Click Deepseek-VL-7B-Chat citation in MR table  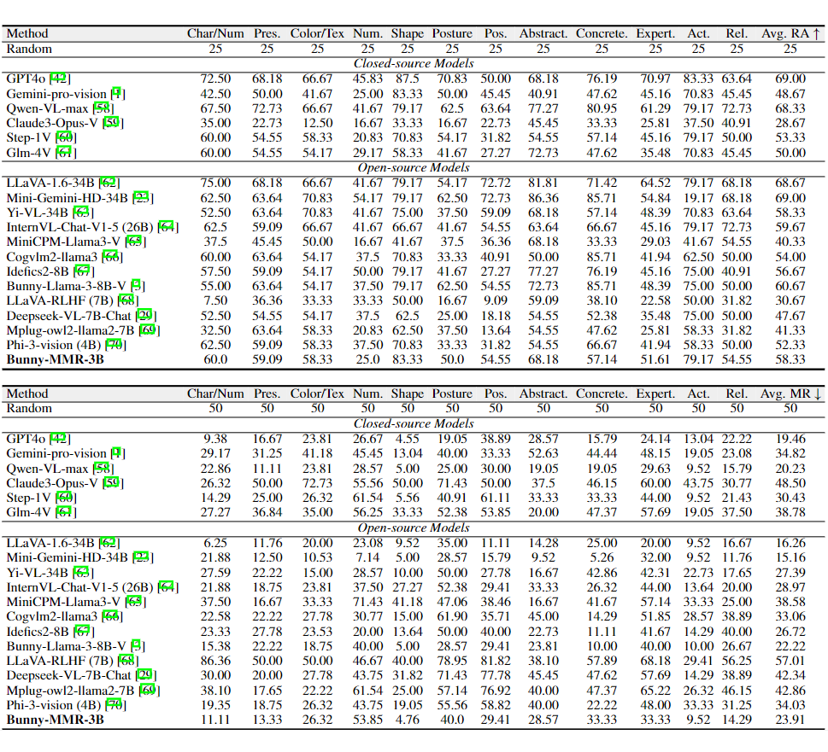coord(145,675)
